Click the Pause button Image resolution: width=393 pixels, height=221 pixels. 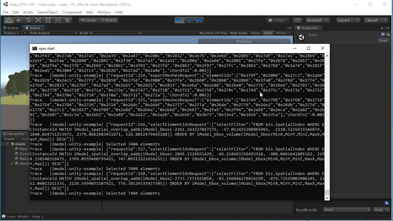[189, 20]
